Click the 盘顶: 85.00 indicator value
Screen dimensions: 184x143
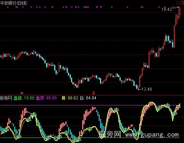pos(46,98)
